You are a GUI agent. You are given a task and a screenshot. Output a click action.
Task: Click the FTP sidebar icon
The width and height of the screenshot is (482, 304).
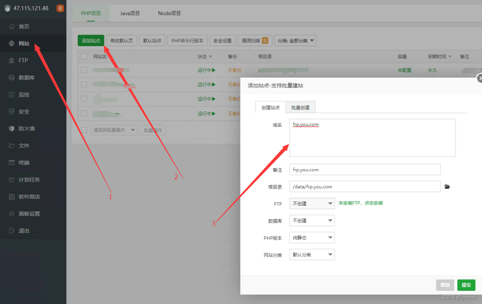coord(12,60)
